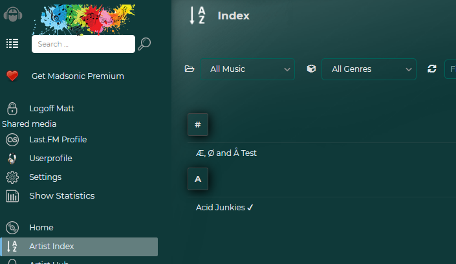Open the Last.FM Profile icon
The image size is (456, 264).
click(x=12, y=140)
